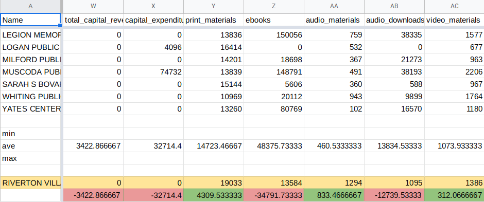Click video materials value 1764

coord(454,97)
